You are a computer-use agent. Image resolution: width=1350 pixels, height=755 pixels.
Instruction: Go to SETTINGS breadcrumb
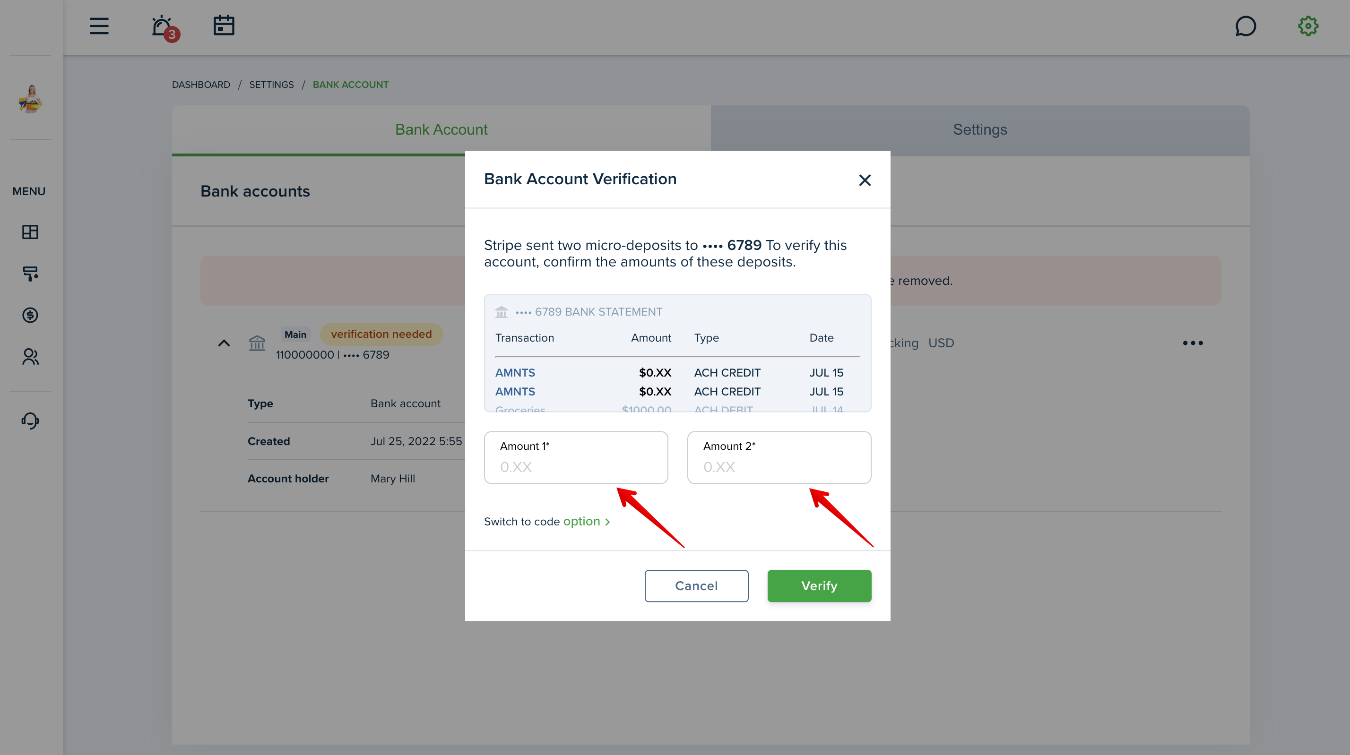click(271, 85)
